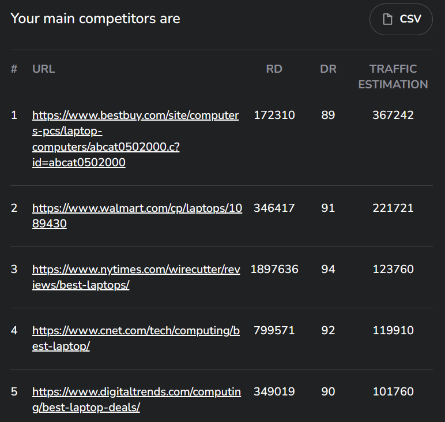
Task: Click the CSV file icon
Action: [x=388, y=19]
